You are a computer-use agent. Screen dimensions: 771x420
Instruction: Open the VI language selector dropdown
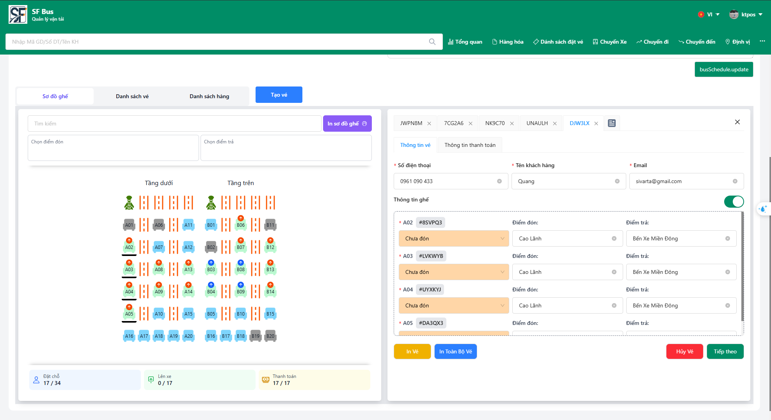[709, 14]
